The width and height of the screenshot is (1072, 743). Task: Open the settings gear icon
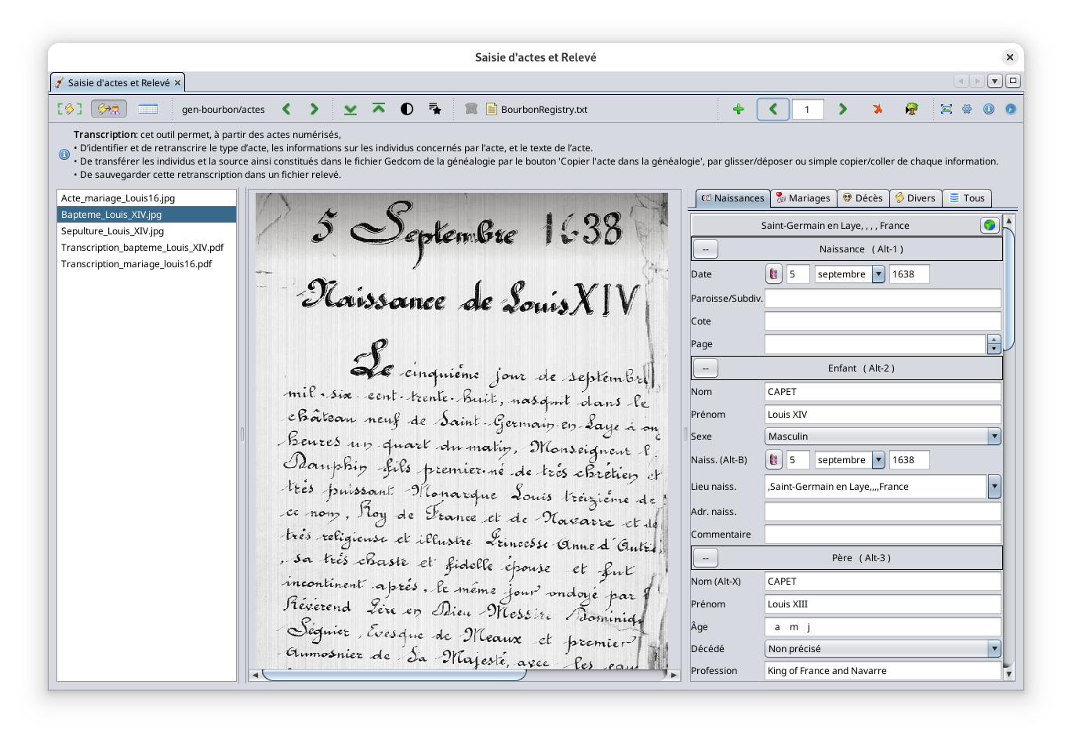[967, 109]
